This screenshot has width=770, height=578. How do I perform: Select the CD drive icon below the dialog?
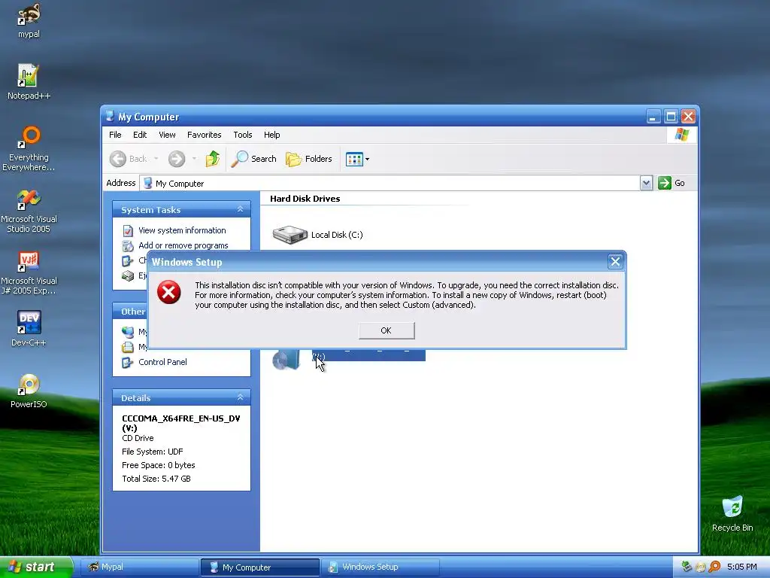pos(286,360)
